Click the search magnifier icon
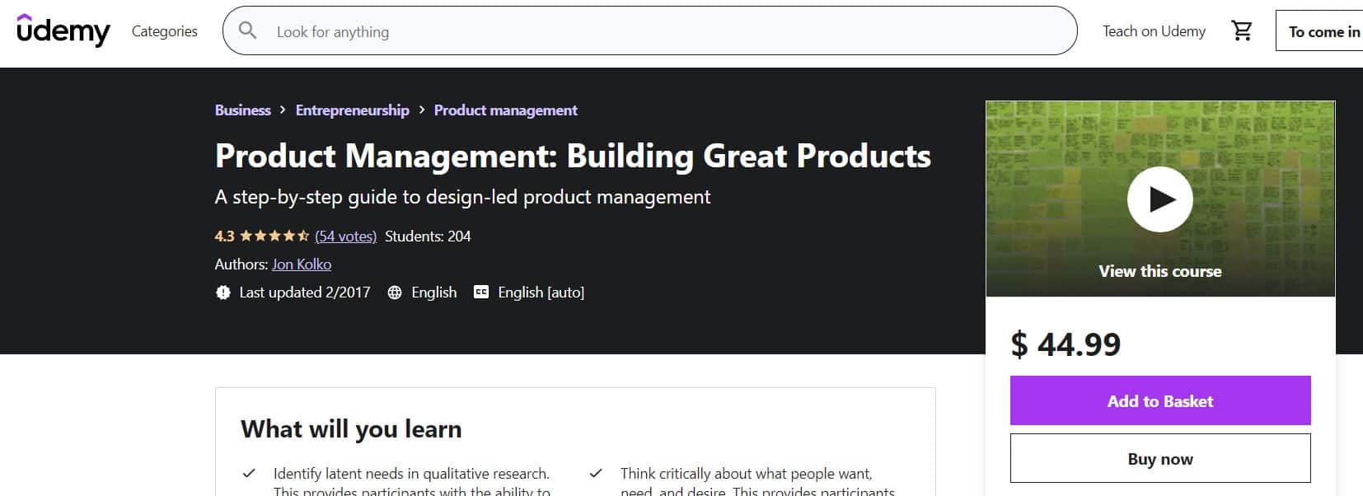Viewport: 1363px width, 496px height. coord(247,30)
